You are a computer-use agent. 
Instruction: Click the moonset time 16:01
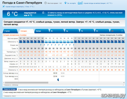[62, 76]
